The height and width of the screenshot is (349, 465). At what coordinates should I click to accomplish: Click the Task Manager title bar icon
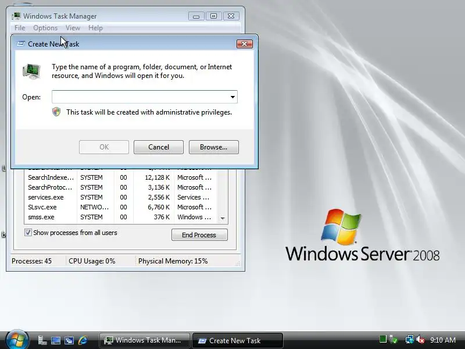16,16
